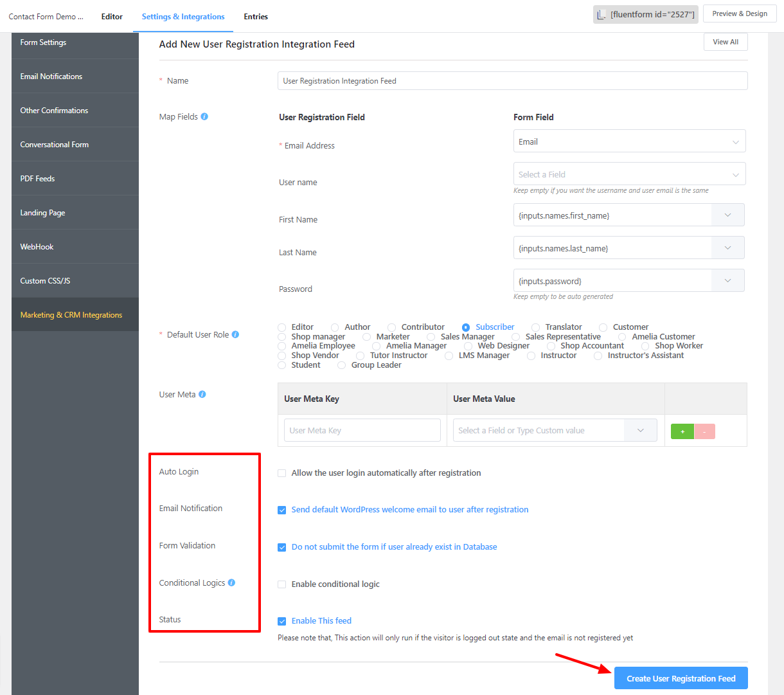
Task: Select the Author user role
Action: tap(335, 327)
